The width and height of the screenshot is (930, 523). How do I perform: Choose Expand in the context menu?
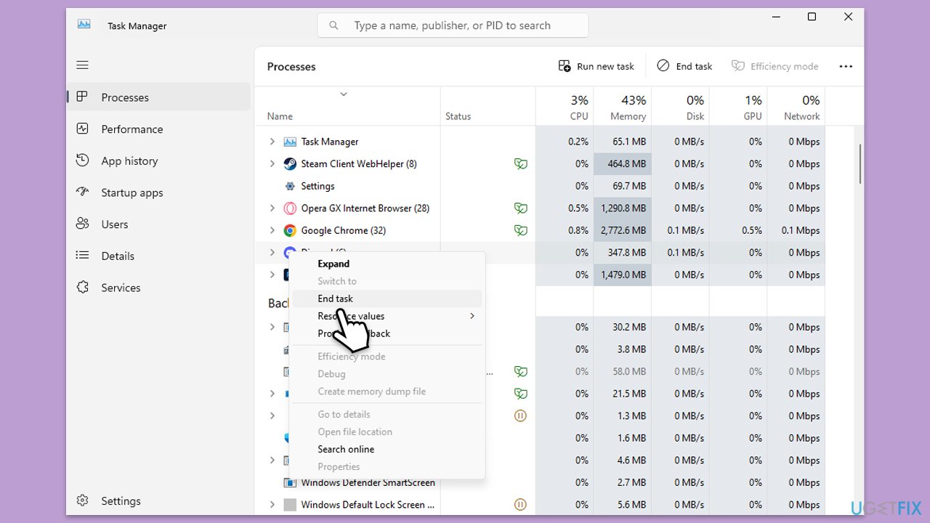click(386, 264)
